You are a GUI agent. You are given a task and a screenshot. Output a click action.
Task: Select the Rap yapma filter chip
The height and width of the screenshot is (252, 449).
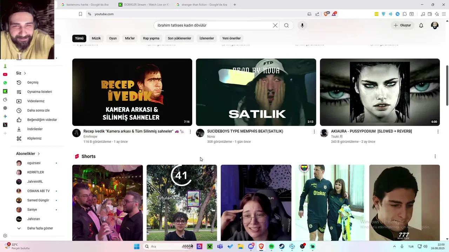151,38
